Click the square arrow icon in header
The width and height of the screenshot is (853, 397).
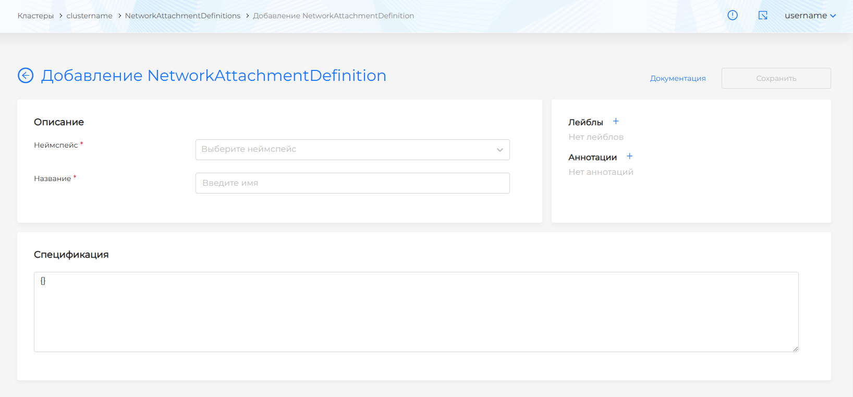point(763,16)
